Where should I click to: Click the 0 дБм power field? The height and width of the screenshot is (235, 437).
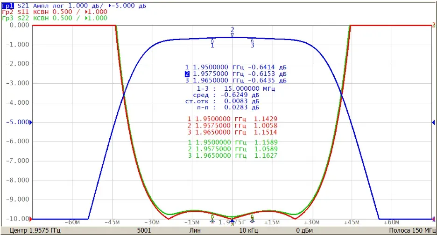coord(304,230)
